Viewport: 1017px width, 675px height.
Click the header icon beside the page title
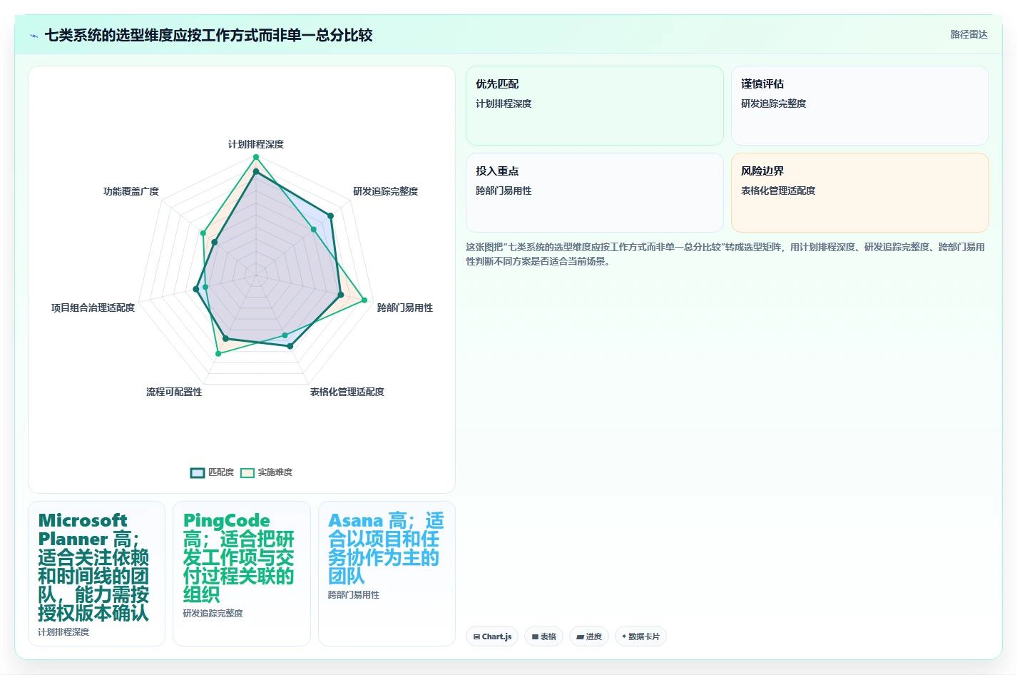pyautogui.click(x=34, y=36)
